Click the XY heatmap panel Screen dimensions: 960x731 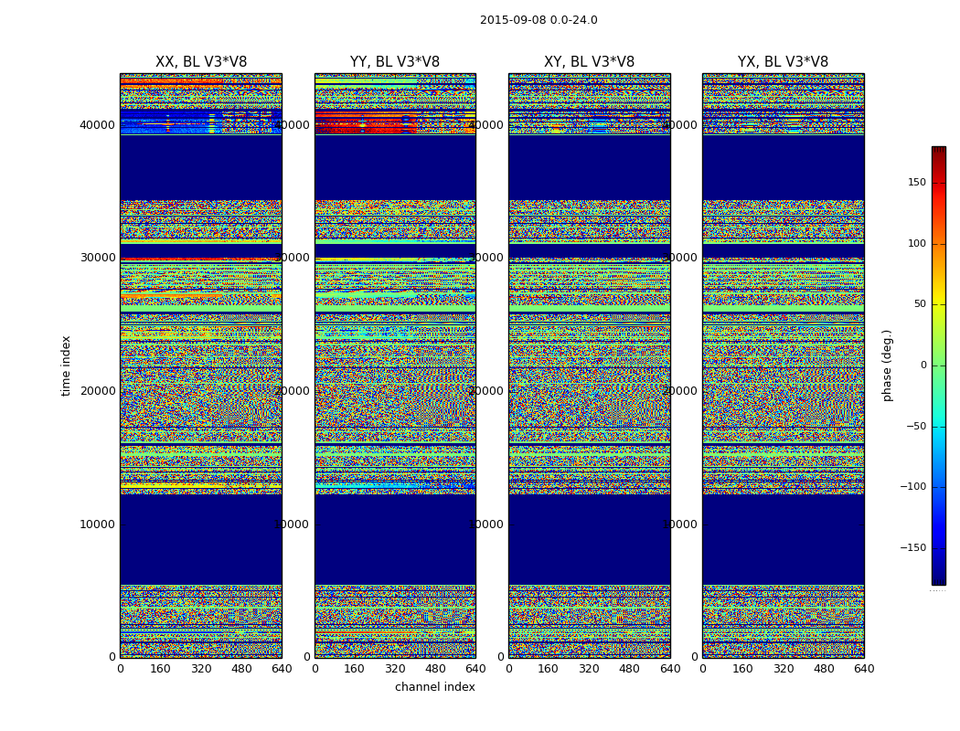point(590,365)
